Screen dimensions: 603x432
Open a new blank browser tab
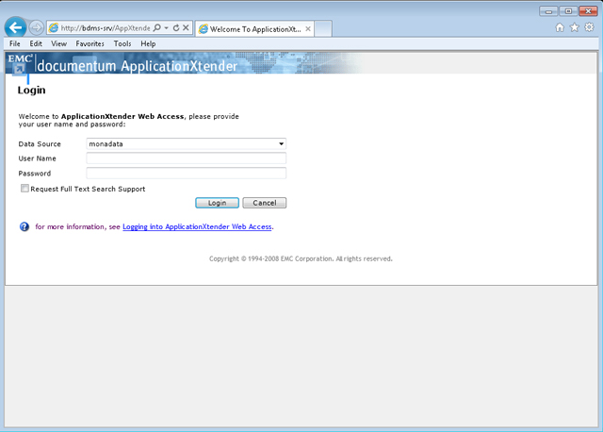click(x=323, y=29)
